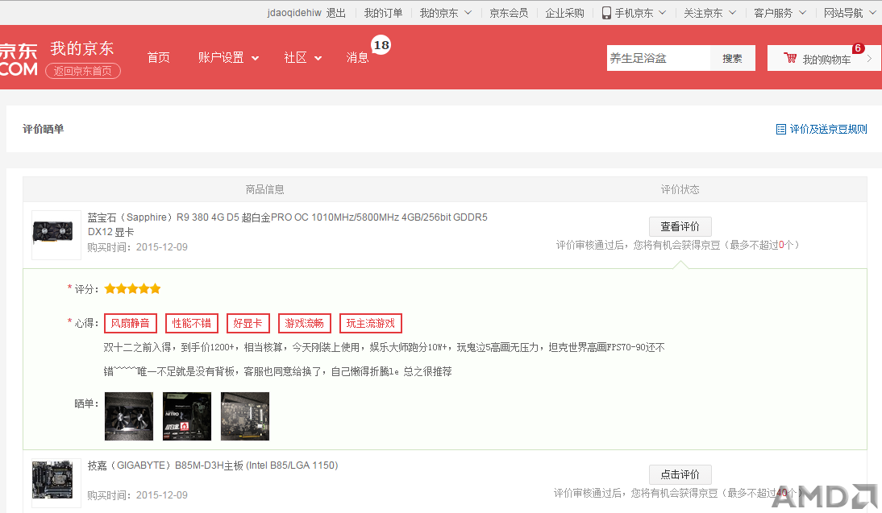Expand the 手机京东 dropdown

(x=663, y=12)
